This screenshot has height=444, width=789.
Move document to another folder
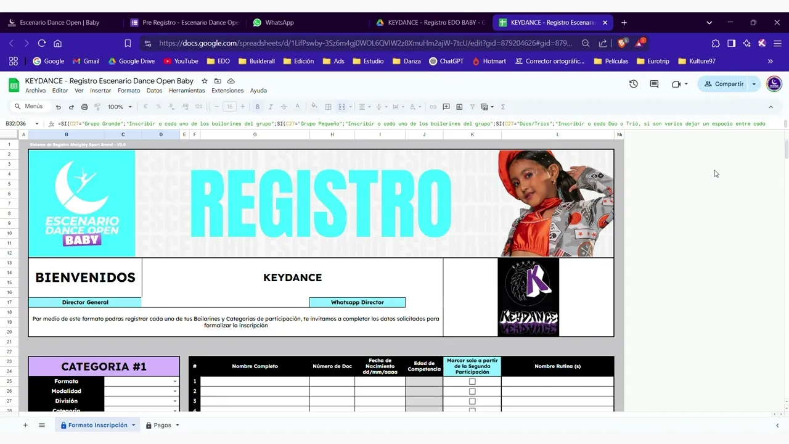tap(218, 81)
